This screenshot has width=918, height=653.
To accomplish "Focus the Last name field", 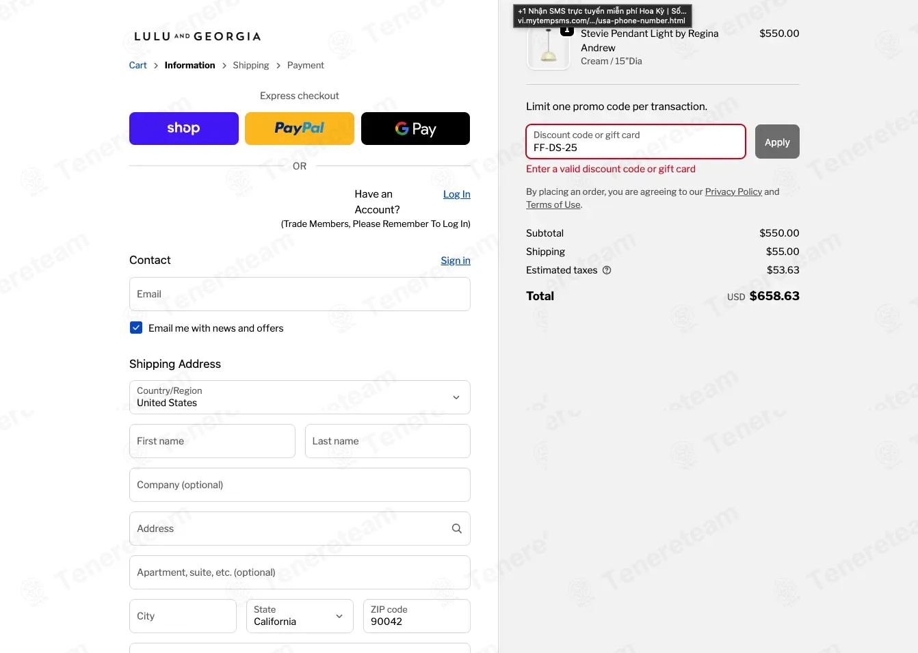I will point(388,441).
